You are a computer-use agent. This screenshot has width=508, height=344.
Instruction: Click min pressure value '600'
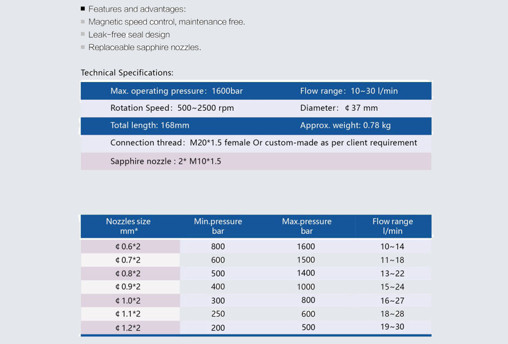[218, 260]
